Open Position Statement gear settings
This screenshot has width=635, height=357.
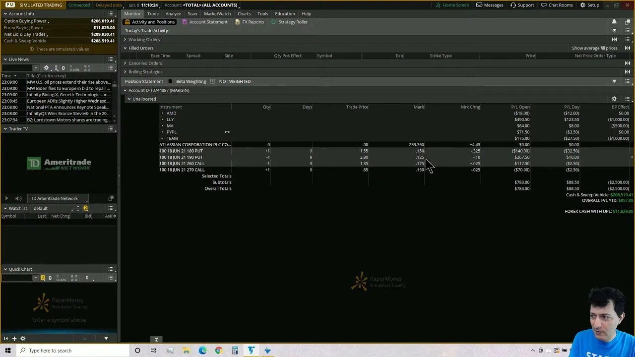pos(614,99)
